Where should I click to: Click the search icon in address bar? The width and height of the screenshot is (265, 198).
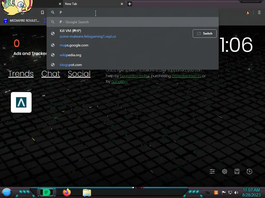[53, 12]
